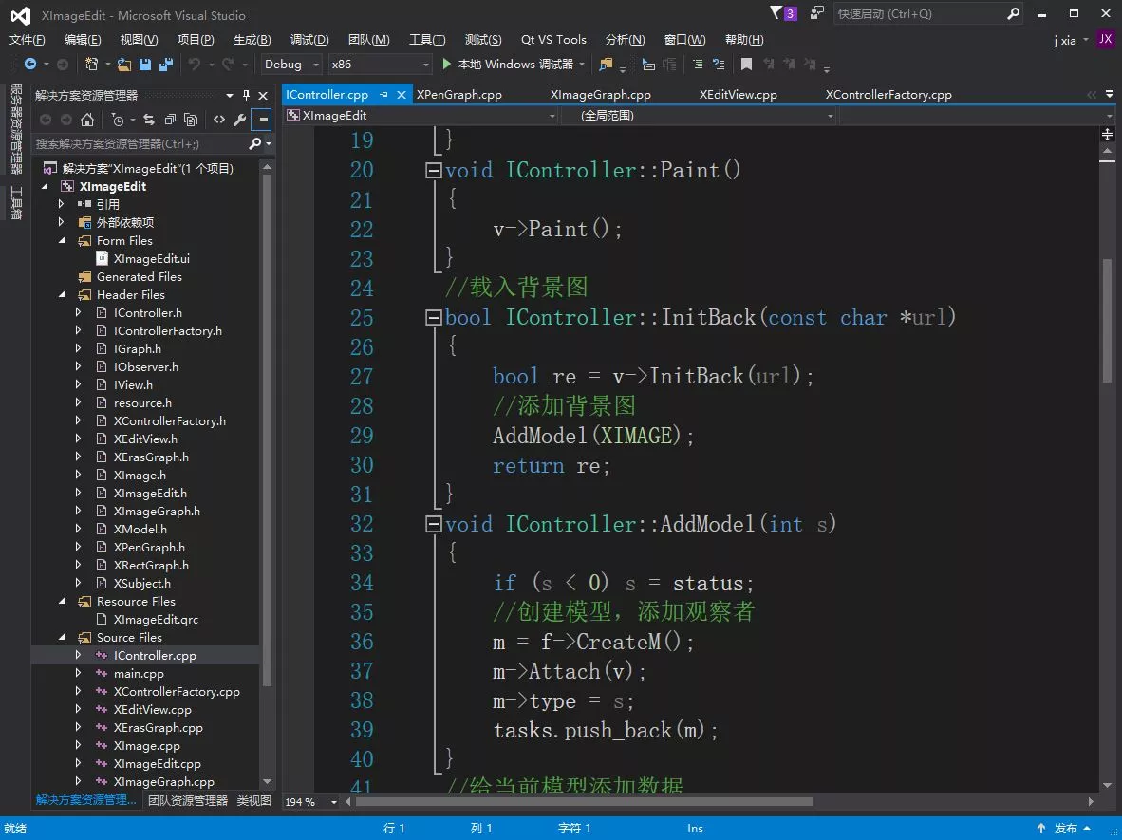Click the Home icon in Solution Explorer toolbar

(86, 120)
